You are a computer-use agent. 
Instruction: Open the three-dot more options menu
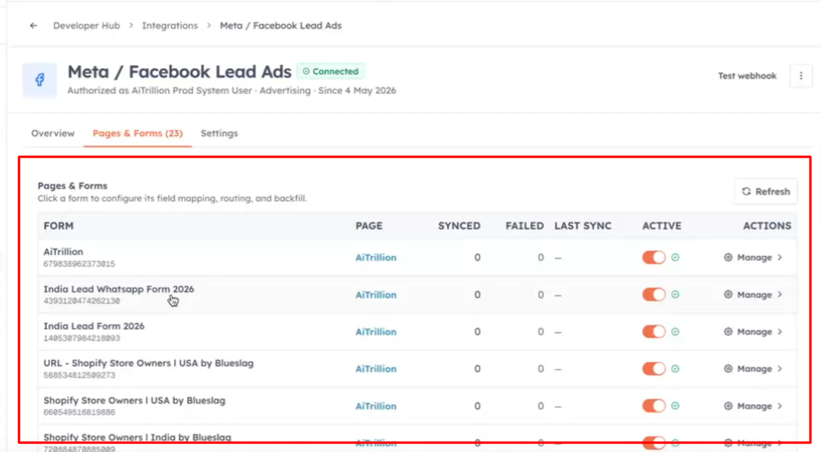(801, 76)
